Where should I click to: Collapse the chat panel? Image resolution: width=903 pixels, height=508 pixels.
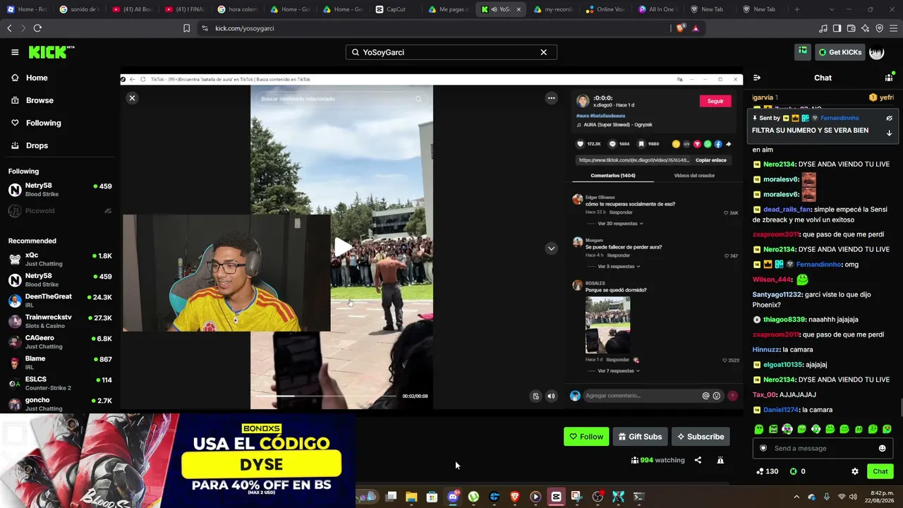(x=757, y=78)
